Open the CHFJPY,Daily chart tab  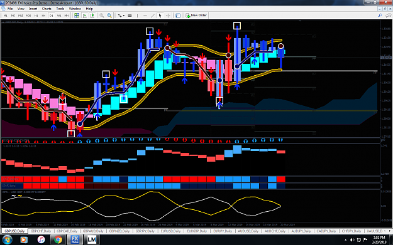351,231
